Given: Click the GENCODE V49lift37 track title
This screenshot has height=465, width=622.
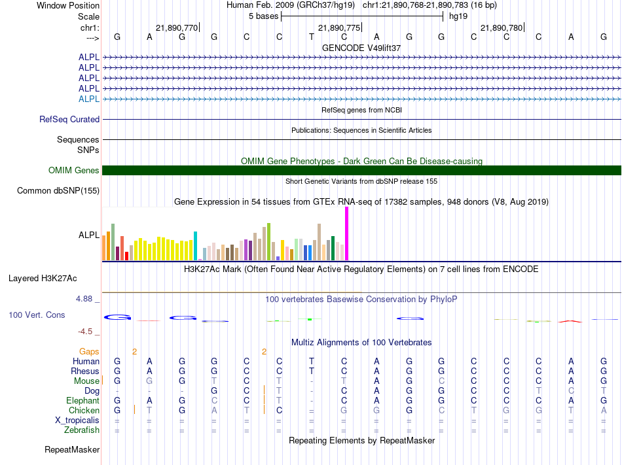Looking at the screenshot, I should tap(361, 48).
